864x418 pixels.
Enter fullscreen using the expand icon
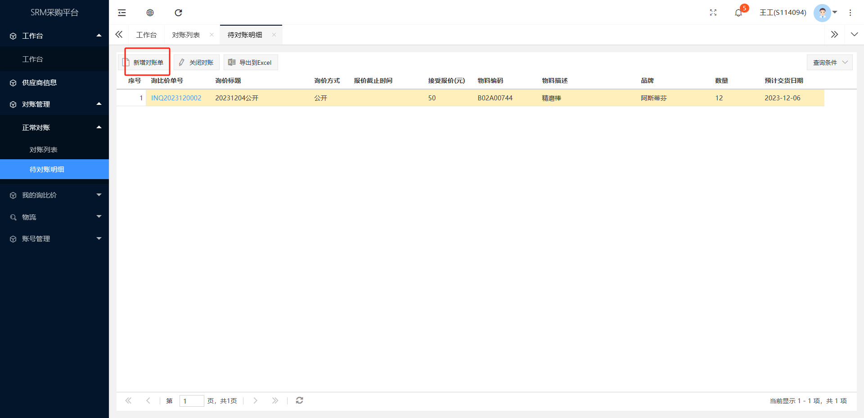pos(713,13)
